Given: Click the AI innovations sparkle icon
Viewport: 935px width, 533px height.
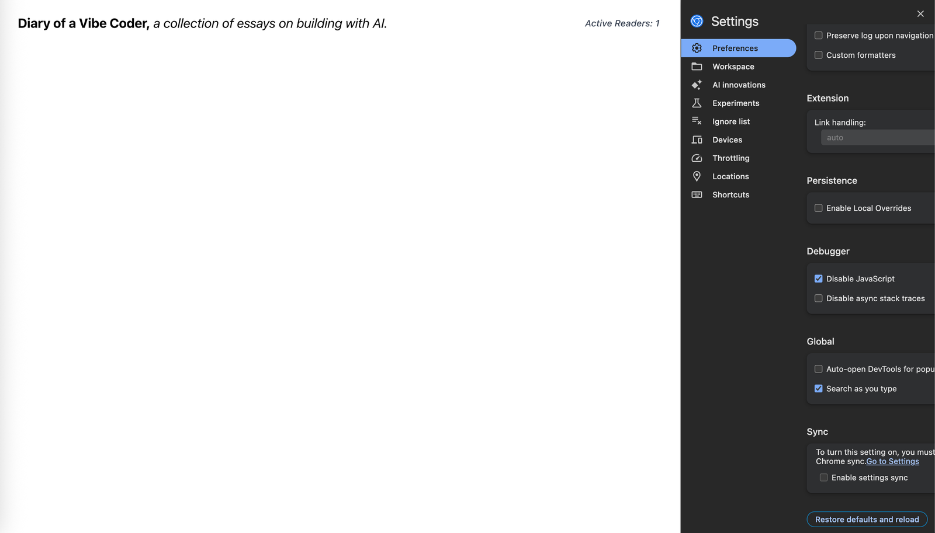Looking at the screenshot, I should pos(697,85).
